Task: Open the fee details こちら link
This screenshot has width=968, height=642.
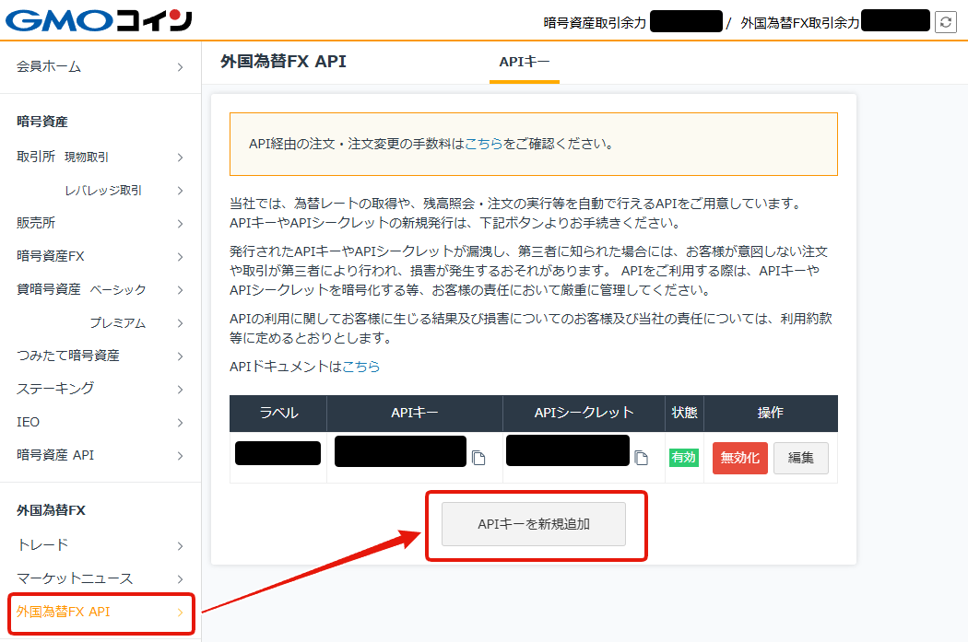Action: 483,144
